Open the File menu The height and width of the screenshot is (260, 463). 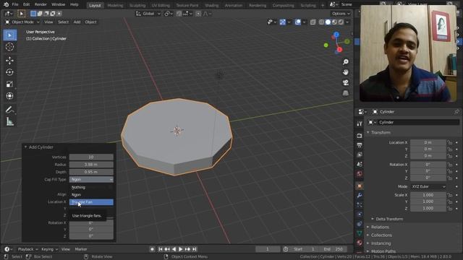[x=15, y=5]
